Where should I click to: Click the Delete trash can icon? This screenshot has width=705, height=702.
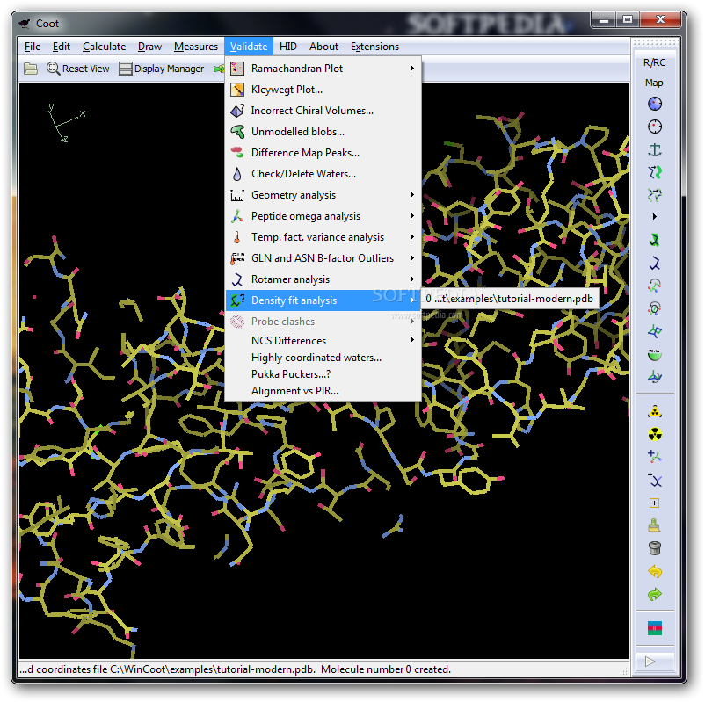click(655, 548)
